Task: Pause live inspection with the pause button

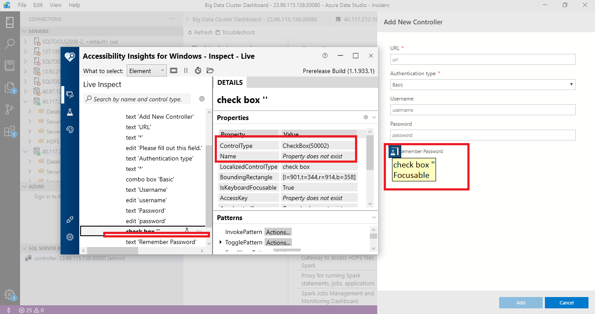Action: pyautogui.click(x=186, y=70)
